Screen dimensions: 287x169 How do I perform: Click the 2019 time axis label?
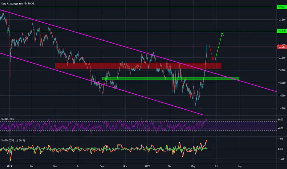pos(9,166)
